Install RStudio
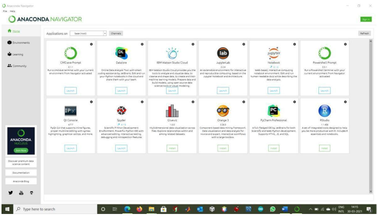The width and height of the screenshot is (378, 216). point(325,148)
